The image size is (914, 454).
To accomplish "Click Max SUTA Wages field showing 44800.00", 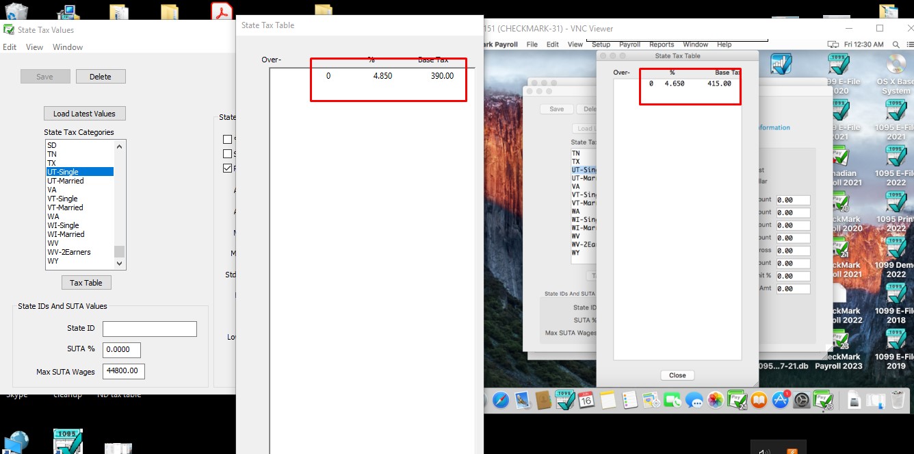I will click(x=124, y=371).
